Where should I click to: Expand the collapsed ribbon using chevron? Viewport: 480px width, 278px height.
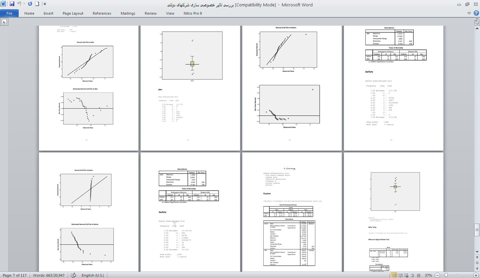pos(469,13)
